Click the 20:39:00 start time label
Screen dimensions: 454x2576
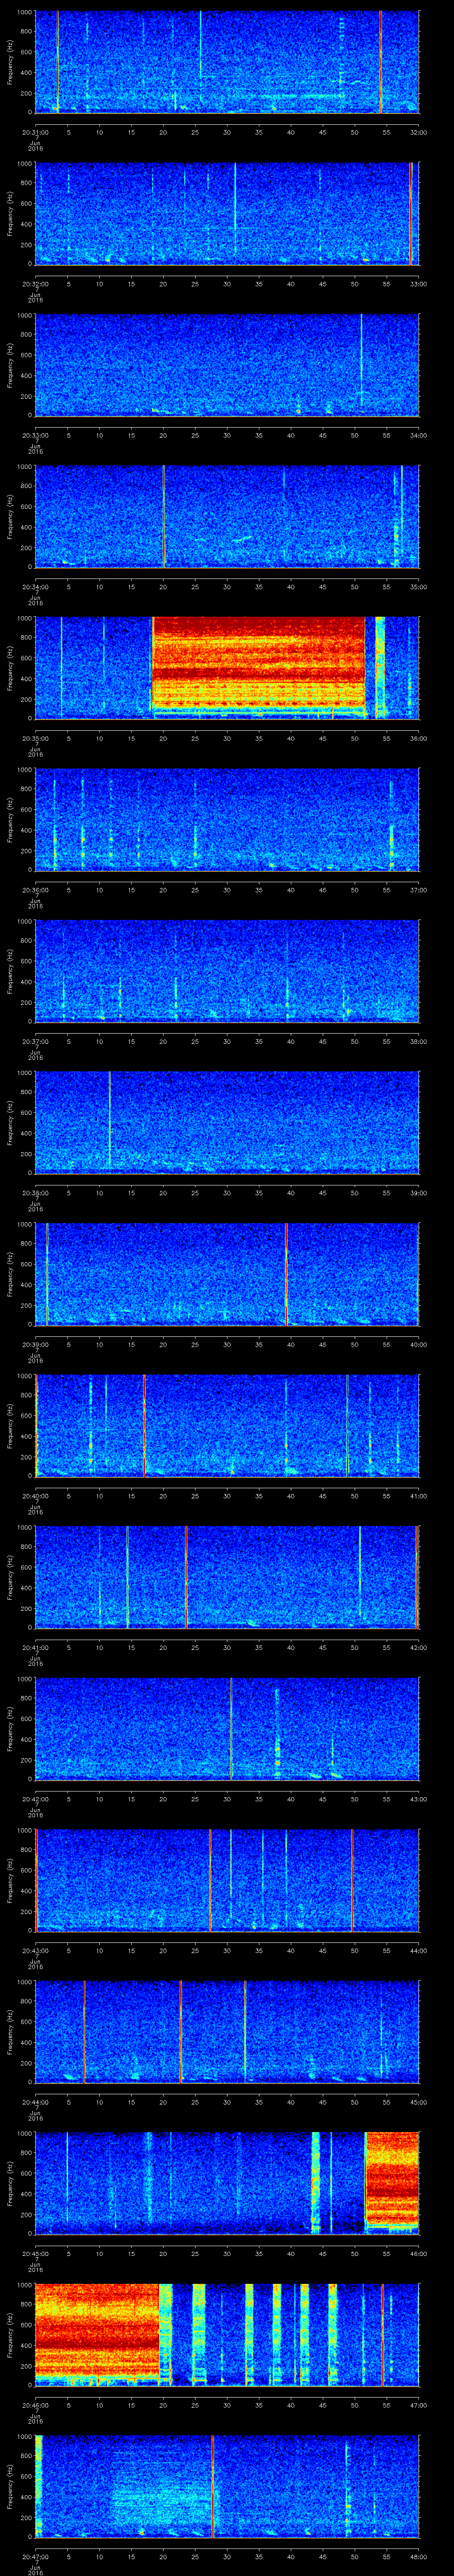pos(36,1344)
